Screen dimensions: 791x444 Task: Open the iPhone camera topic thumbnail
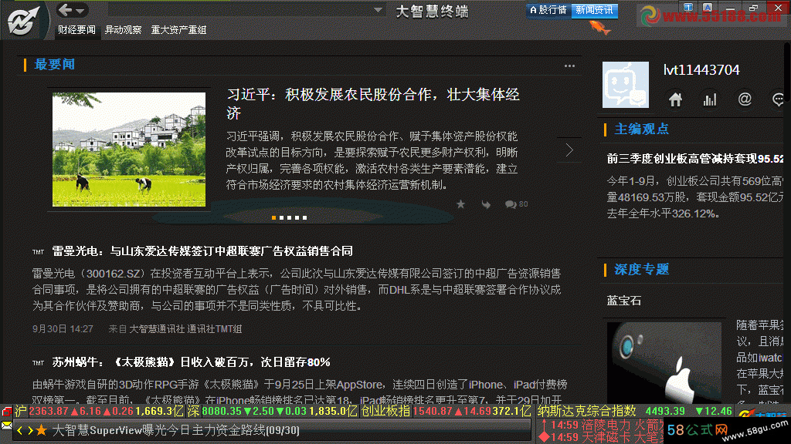[x=664, y=362]
